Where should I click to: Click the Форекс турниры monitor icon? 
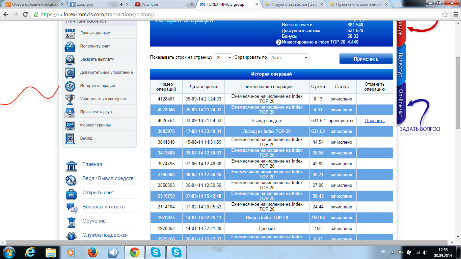[70, 125]
